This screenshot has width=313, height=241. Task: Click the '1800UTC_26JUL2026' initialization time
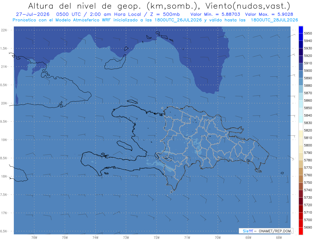(x=178, y=20)
